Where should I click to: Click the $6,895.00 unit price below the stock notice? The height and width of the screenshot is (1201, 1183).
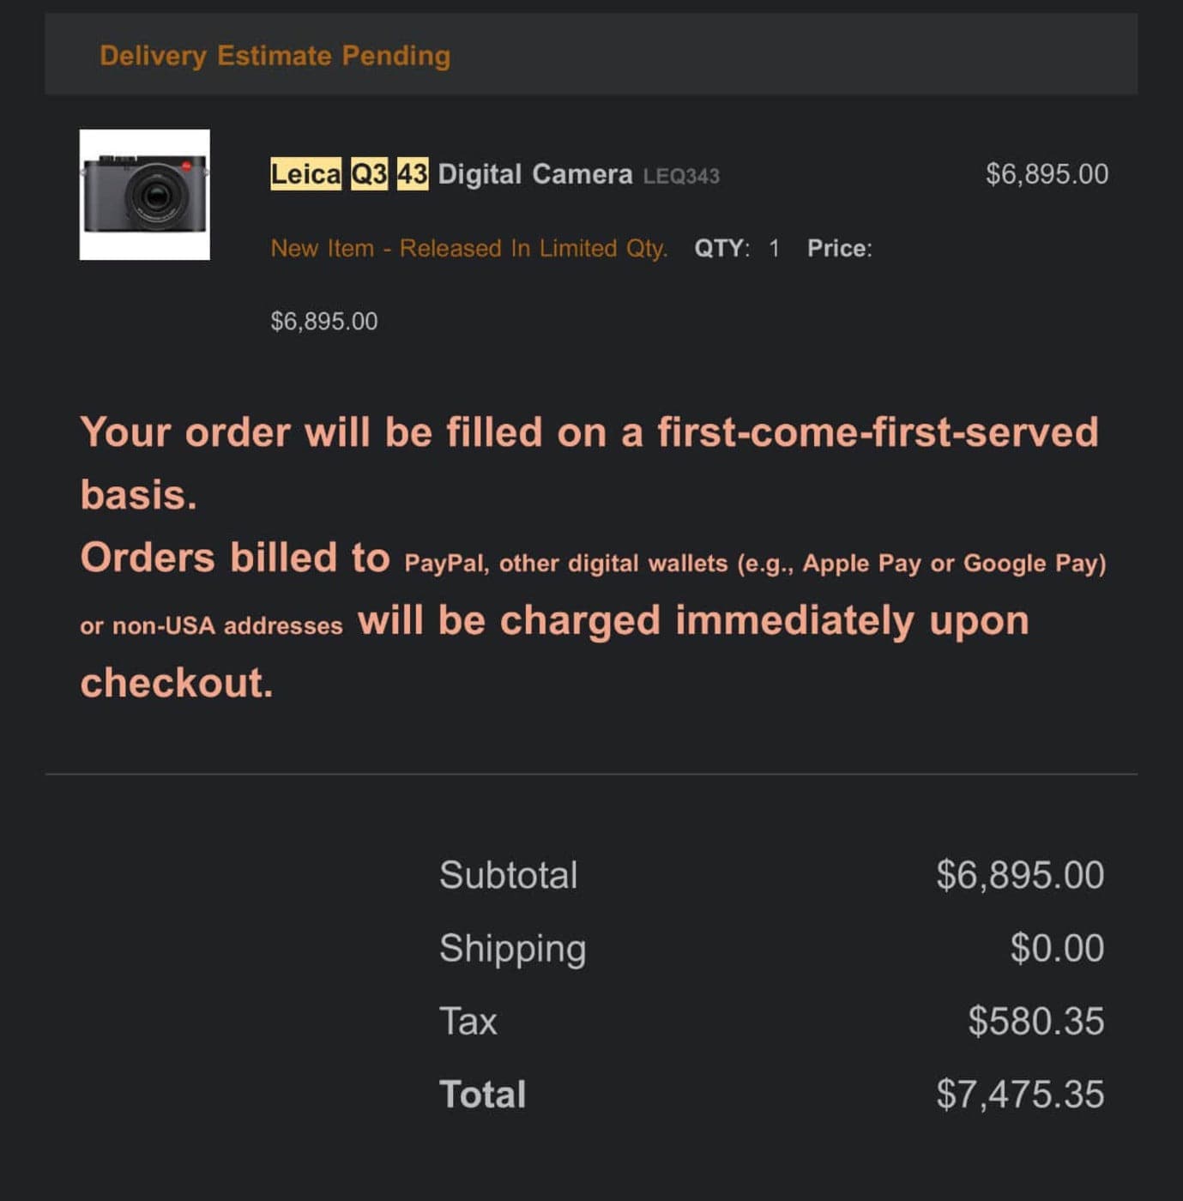click(323, 322)
